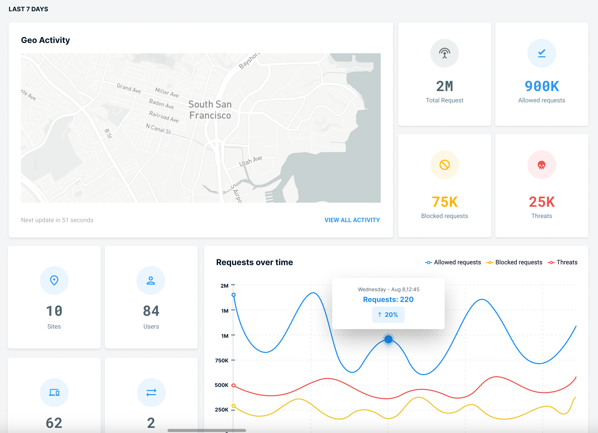Click the 900K Allowed requests value
Screen dimensions: 598x433
click(542, 86)
